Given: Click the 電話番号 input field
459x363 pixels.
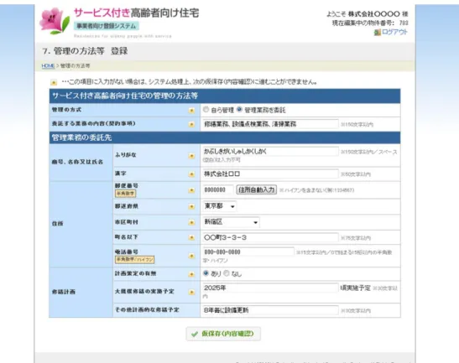Looking at the screenshot, I should pyautogui.click(x=248, y=252).
